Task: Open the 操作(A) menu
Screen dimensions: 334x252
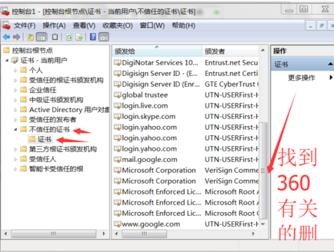Action: tap(54, 26)
